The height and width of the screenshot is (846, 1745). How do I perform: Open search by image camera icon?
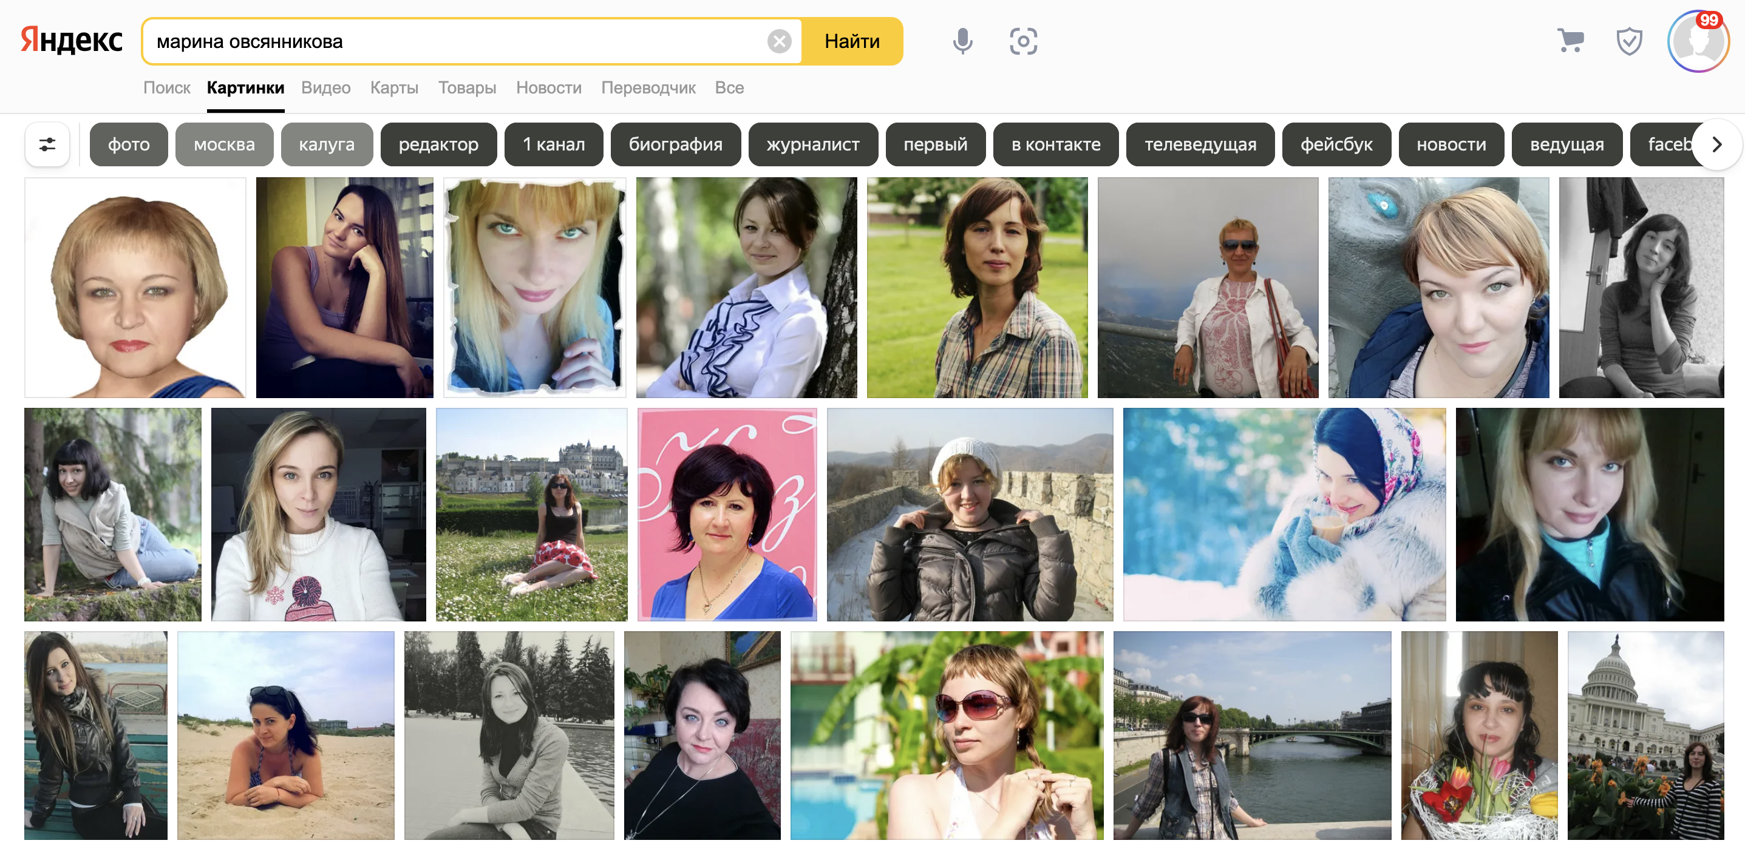tap(1023, 41)
